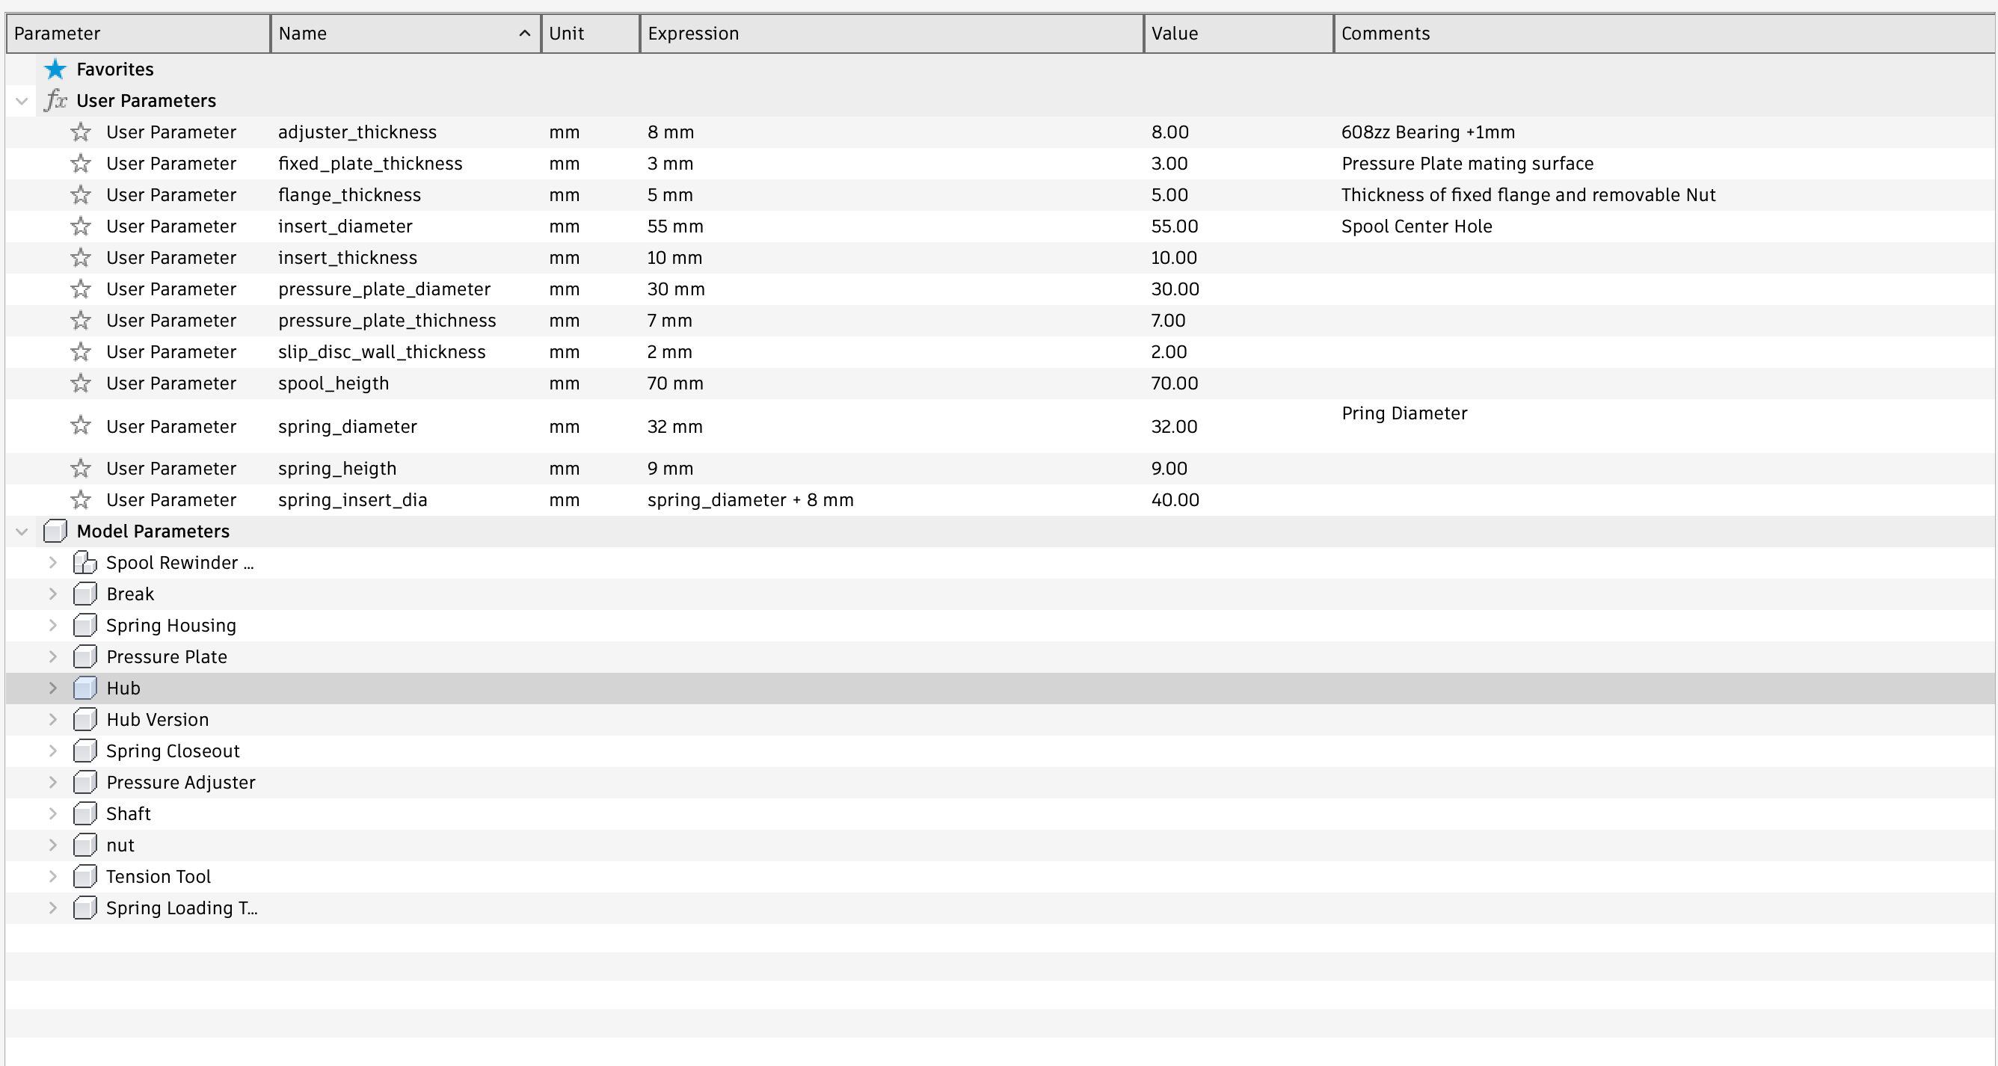Screen dimensions: 1998x1066
Task: Favorite the insert_diameter parameter star
Action: pyautogui.click(x=81, y=227)
